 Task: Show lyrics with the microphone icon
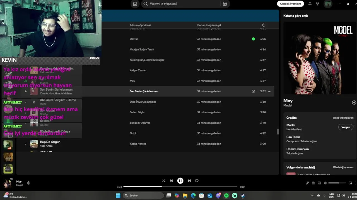coord(307,183)
